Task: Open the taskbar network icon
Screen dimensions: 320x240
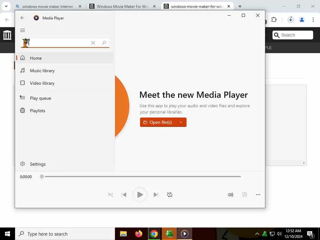Action: click(x=272, y=234)
